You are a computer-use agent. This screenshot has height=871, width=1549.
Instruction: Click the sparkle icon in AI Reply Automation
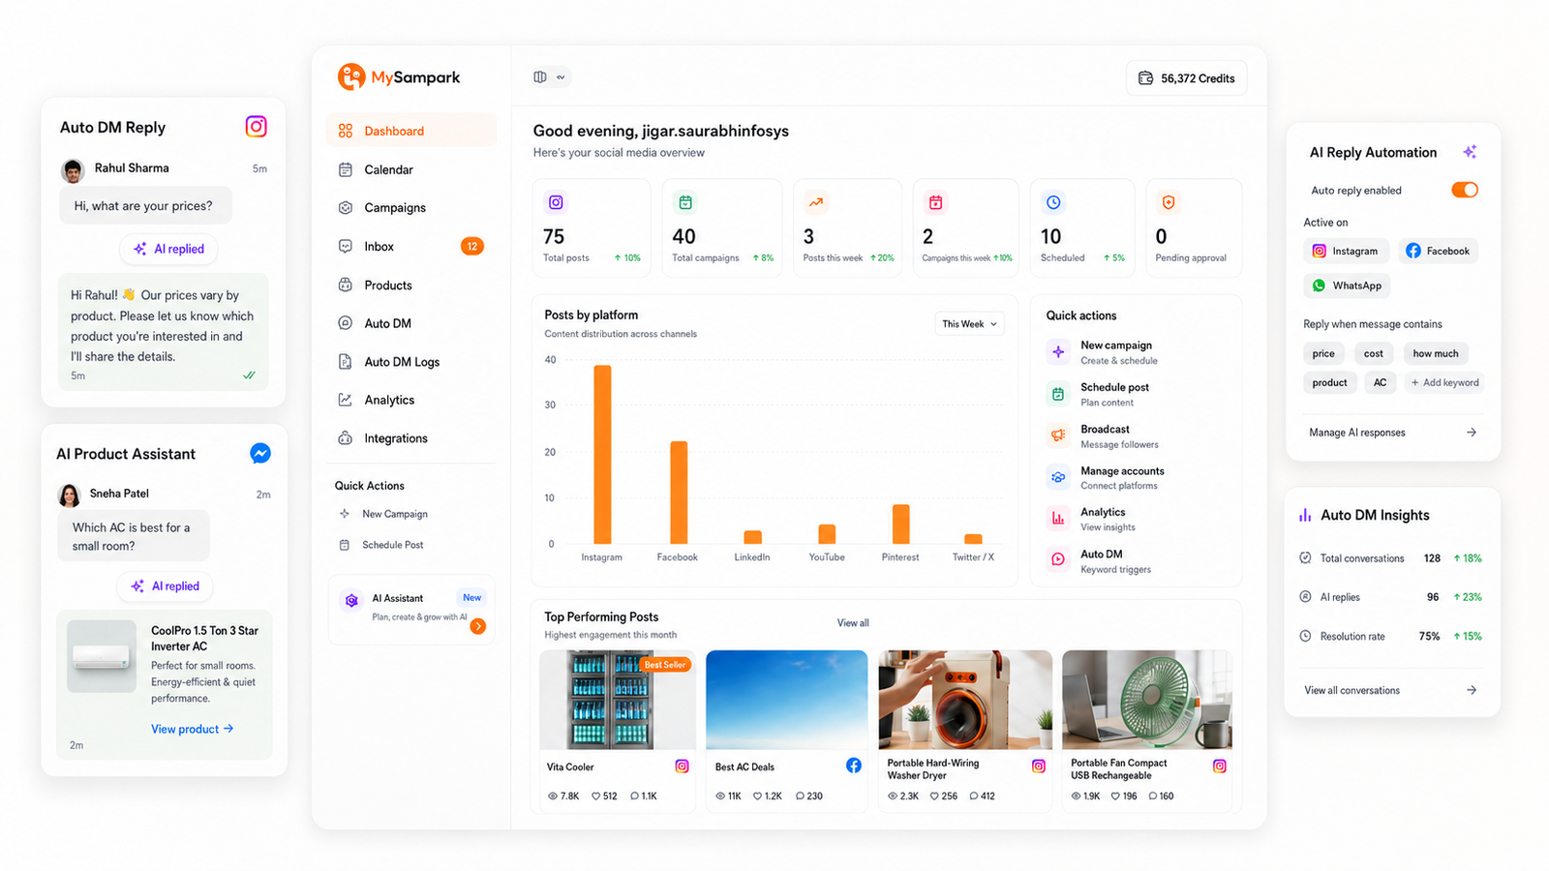(1470, 152)
